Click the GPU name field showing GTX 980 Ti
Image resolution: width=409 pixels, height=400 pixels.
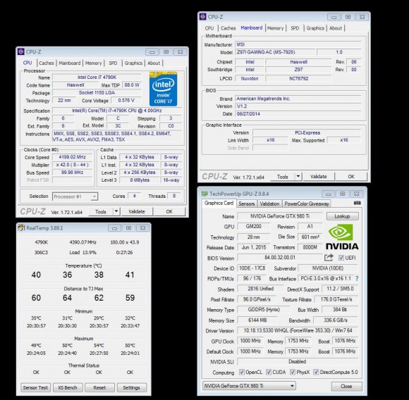coord(280,216)
